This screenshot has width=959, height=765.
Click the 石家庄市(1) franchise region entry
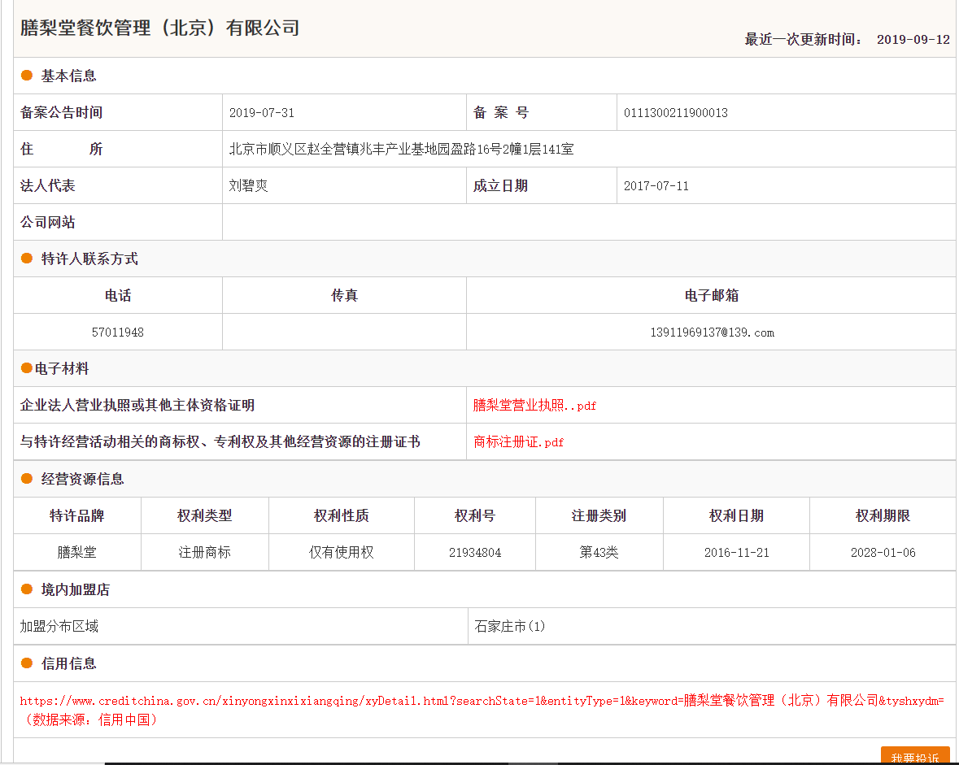(510, 627)
